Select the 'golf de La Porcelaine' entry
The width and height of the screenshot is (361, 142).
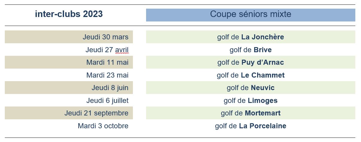[x=251, y=126]
